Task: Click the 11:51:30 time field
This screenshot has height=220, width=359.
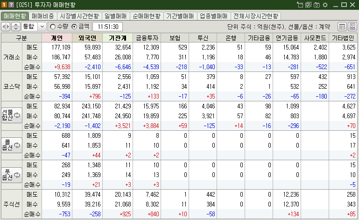Action: [x=108, y=27]
